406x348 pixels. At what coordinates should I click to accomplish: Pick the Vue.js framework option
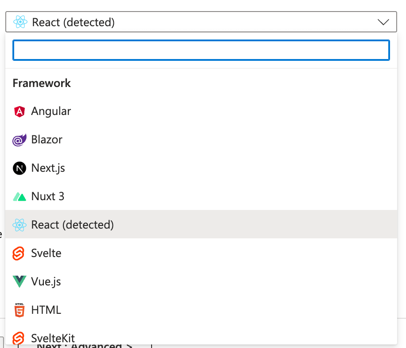click(46, 282)
